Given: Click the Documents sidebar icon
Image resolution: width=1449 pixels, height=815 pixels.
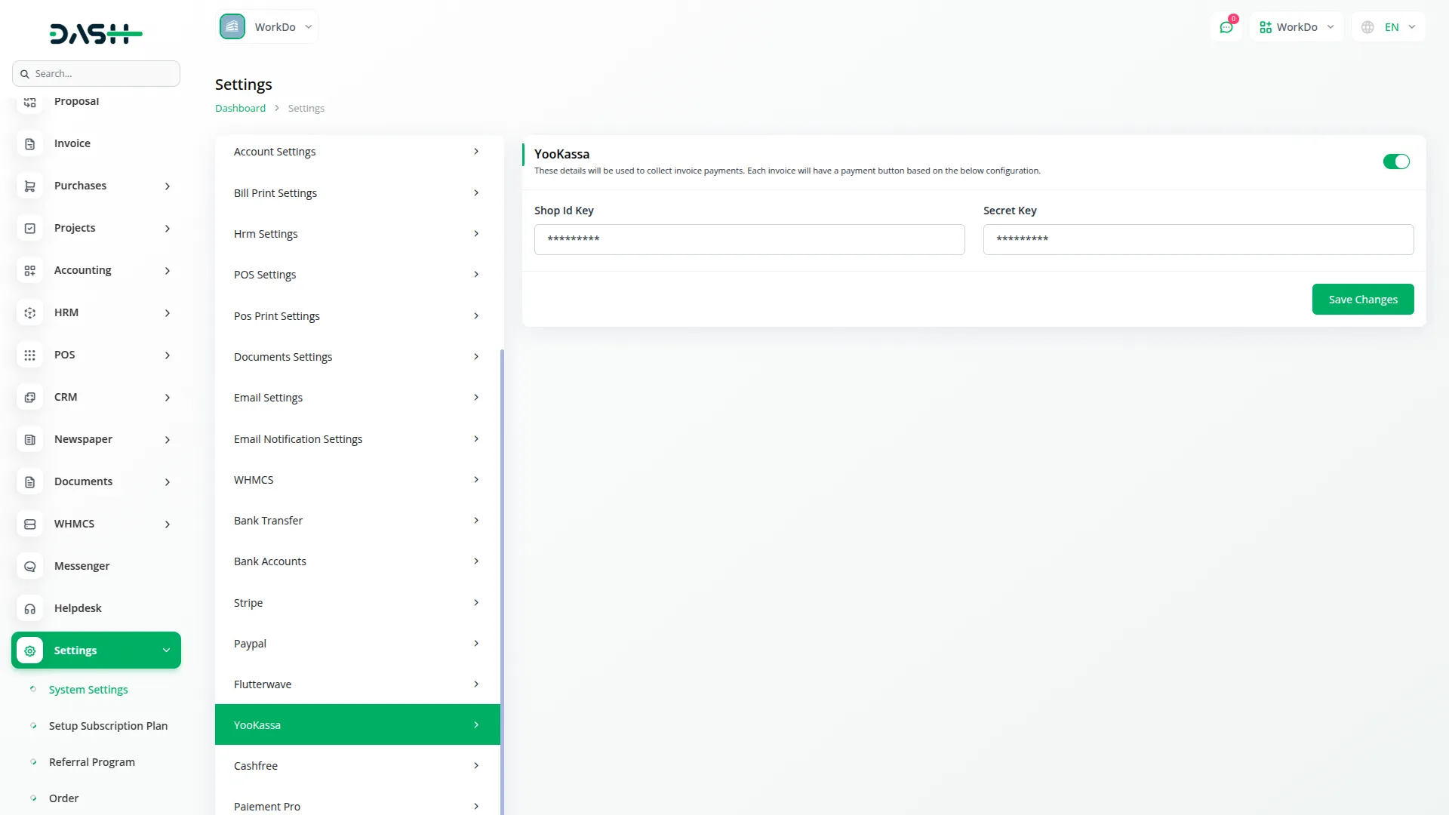Looking at the screenshot, I should (30, 481).
